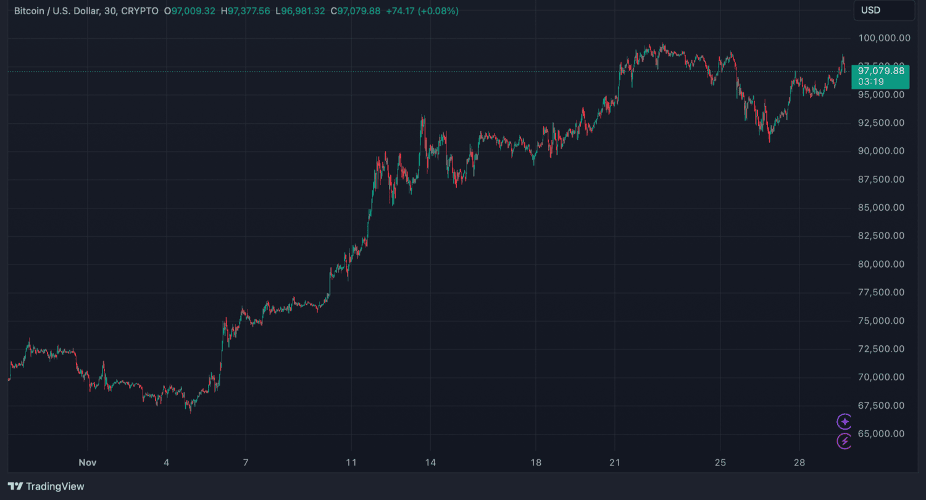This screenshot has height=500, width=926.
Task: Click the 14 date on time axis
Action: [430, 462]
